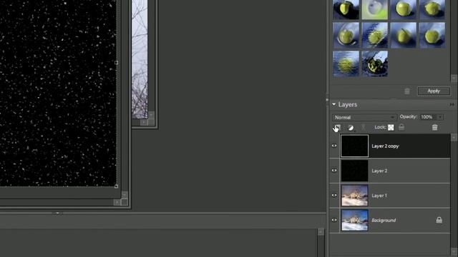This screenshot has width=458, height=257.
Task: Select the Layer 2 copy thumbnail
Action: [x=355, y=146]
